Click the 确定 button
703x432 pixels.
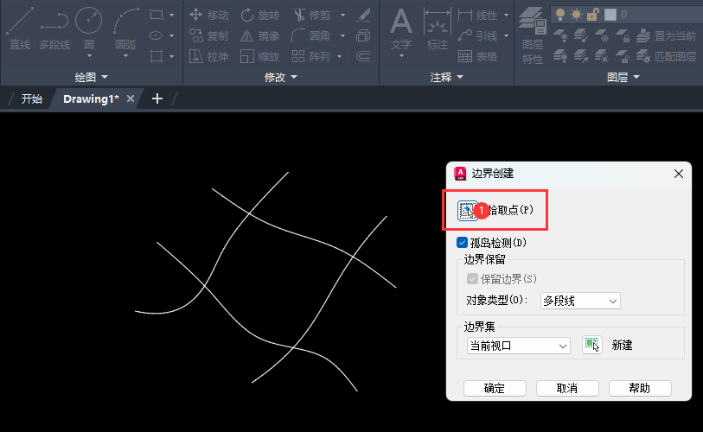495,388
